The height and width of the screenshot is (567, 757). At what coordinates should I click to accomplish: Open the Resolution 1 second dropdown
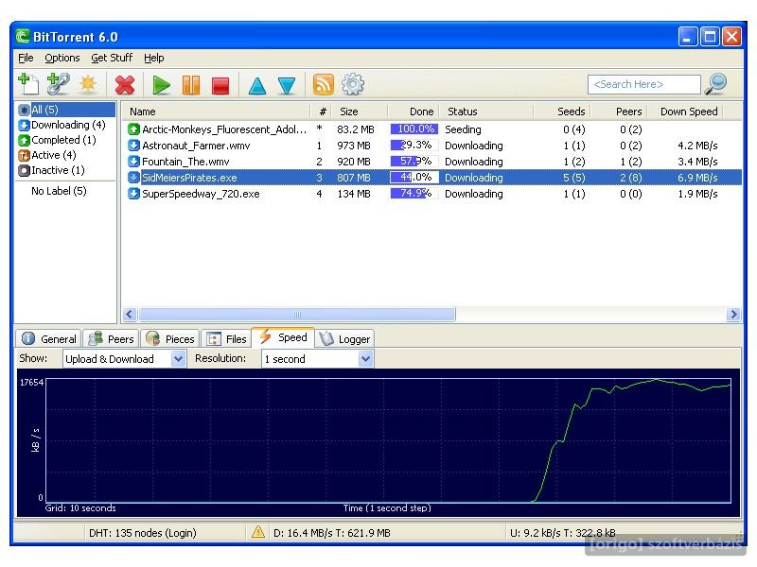coord(317,359)
